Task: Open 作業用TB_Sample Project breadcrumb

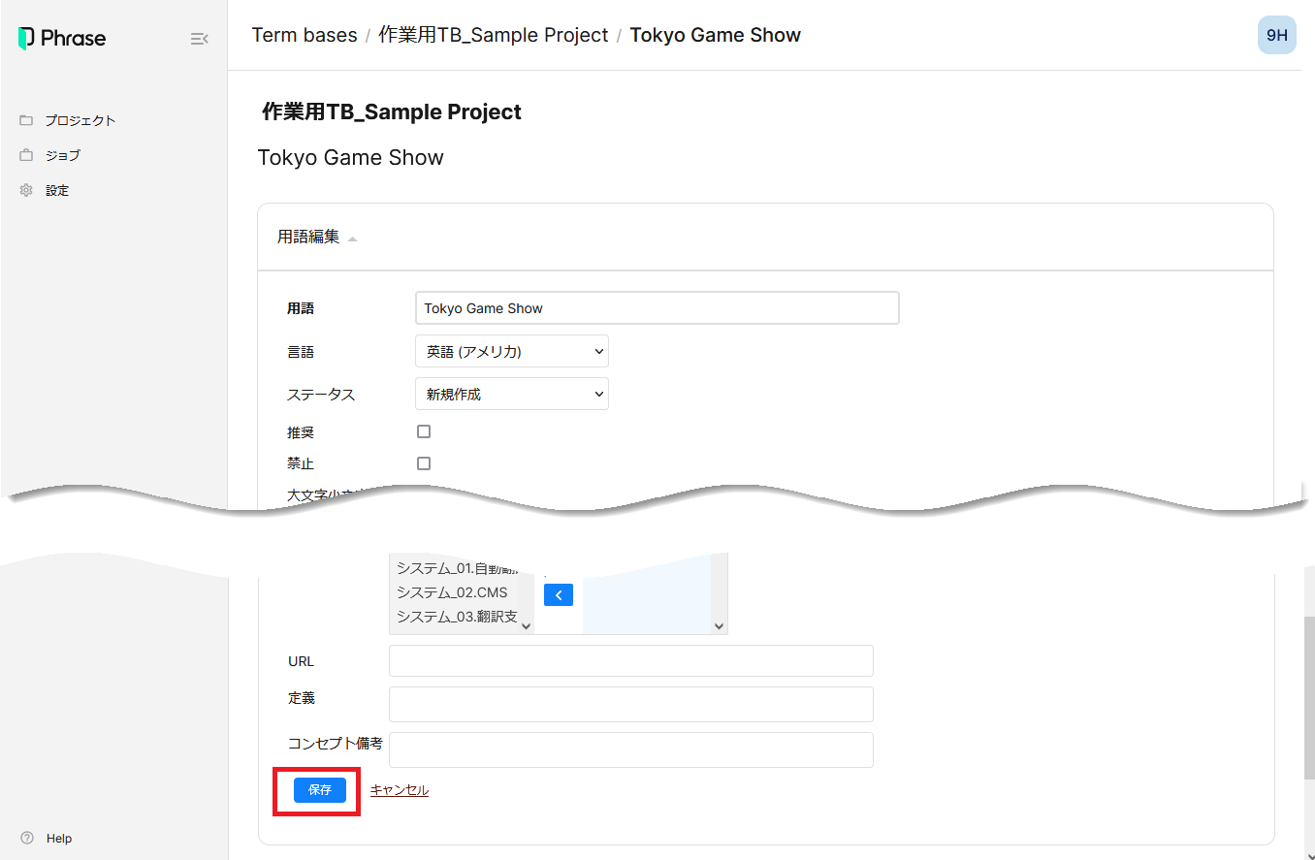Action: 493,36
